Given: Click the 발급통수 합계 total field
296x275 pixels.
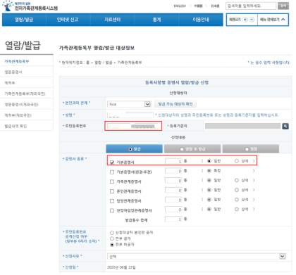Looking at the screenshot, I should coord(173,219).
